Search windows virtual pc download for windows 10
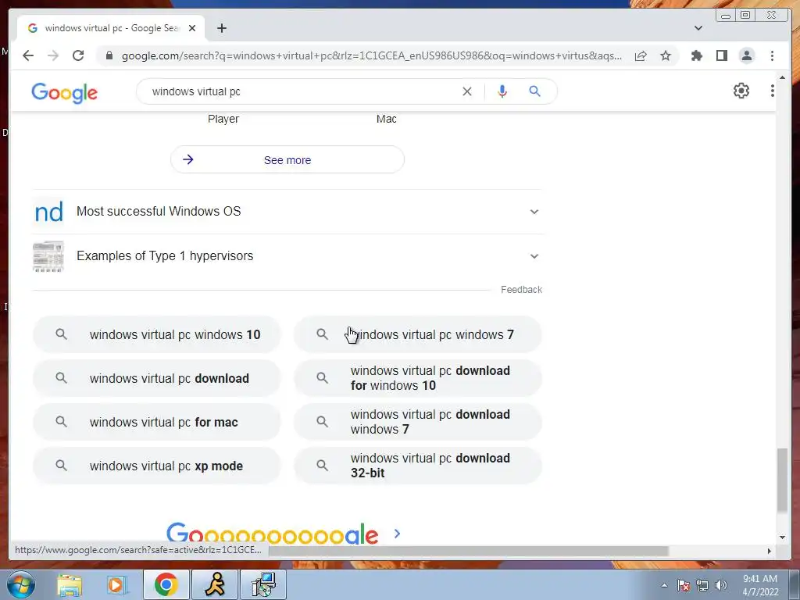This screenshot has height=600, width=800. 418,379
